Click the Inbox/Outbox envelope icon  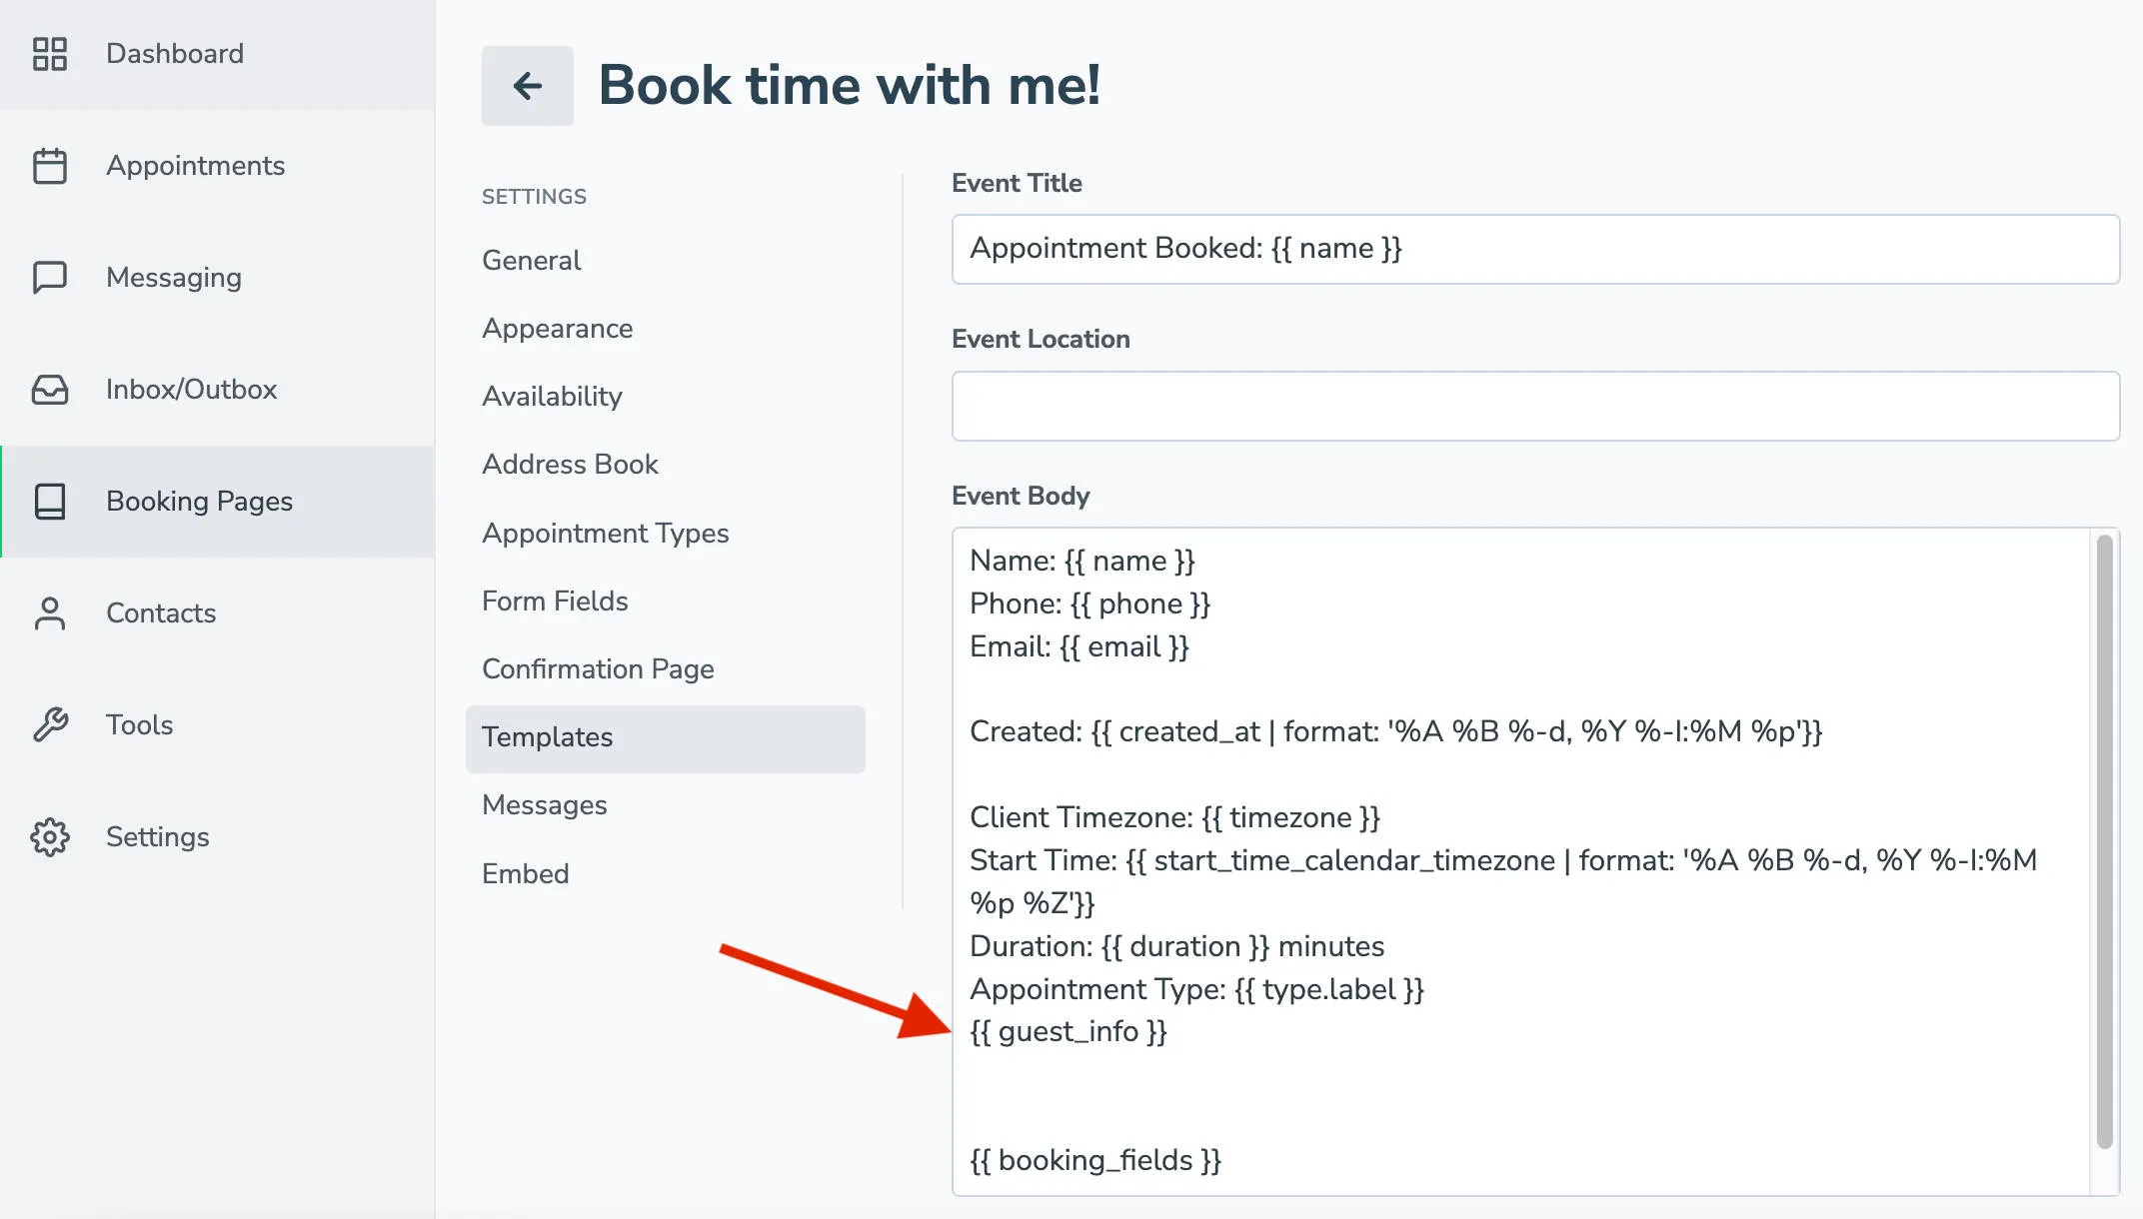coord(51,390)
